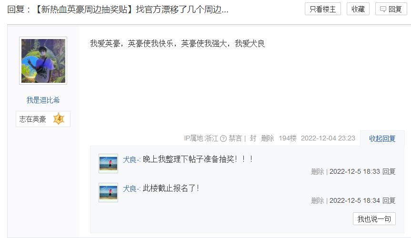Viewport: 411px width, 238px height.
Task: Collapse replies with 收起回复
Action: click(x=382, y=139)
